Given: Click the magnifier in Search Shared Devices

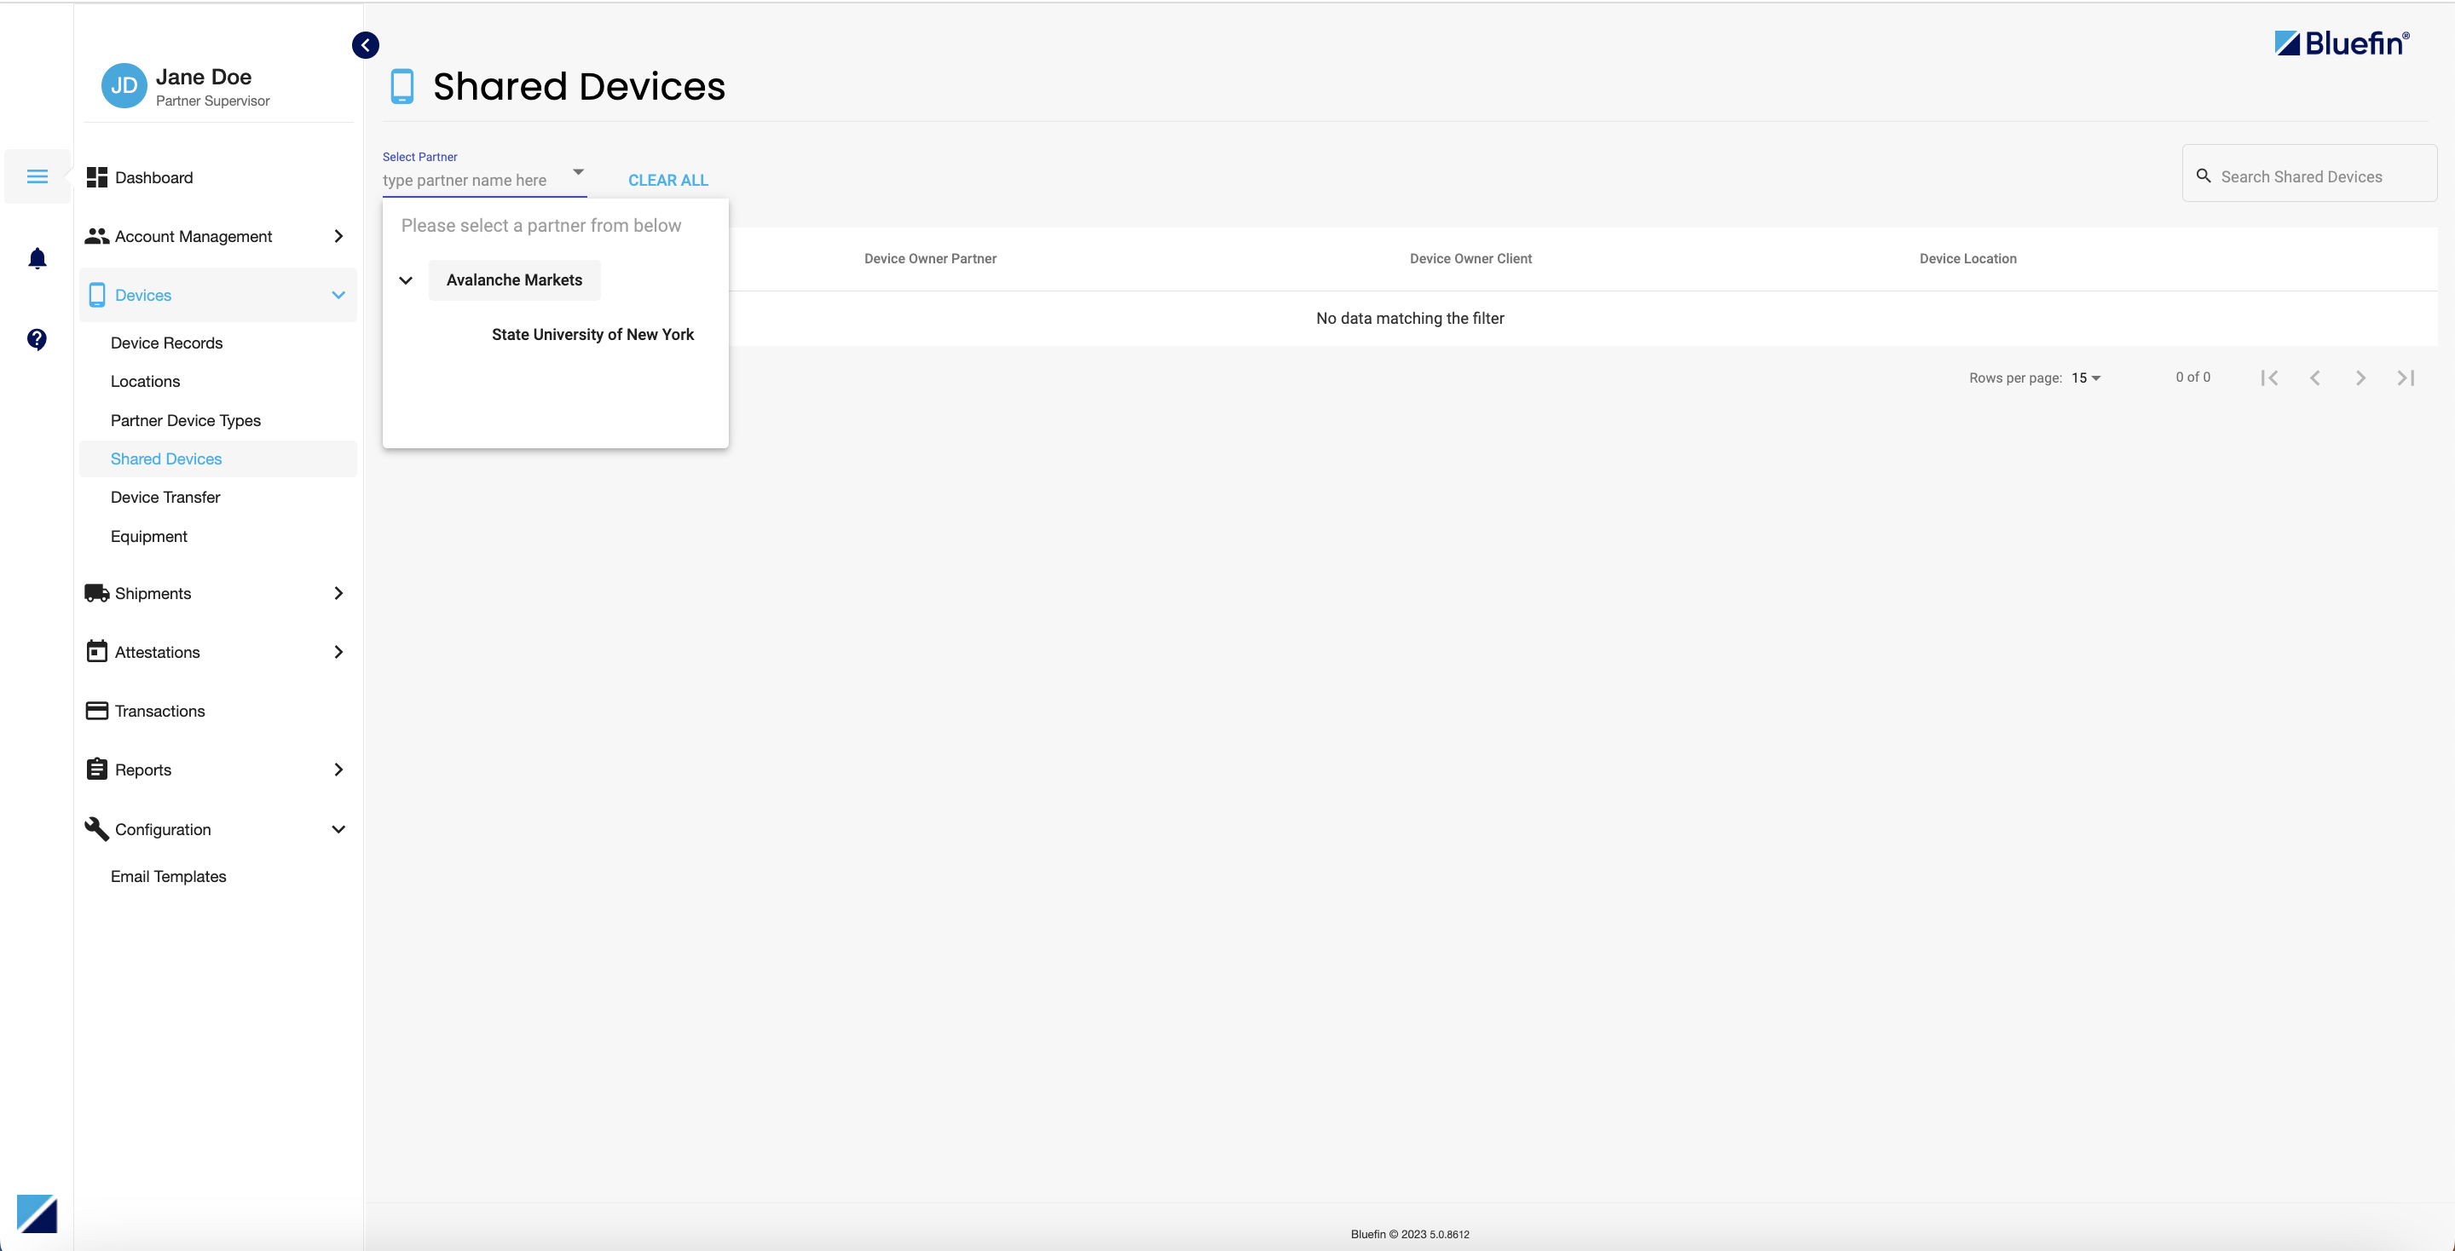Looking at the screenshot, I should coord(2204,176).
